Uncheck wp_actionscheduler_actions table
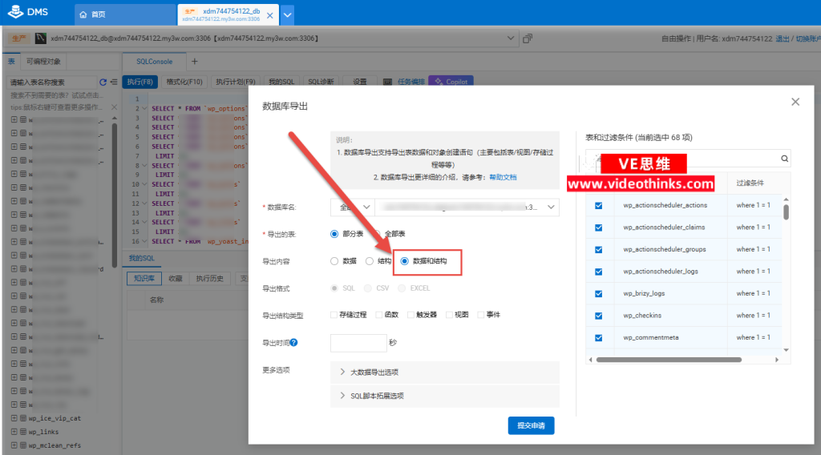Image resolution: width=821 pixels, height=455 pixels. (x=598, y=206)
